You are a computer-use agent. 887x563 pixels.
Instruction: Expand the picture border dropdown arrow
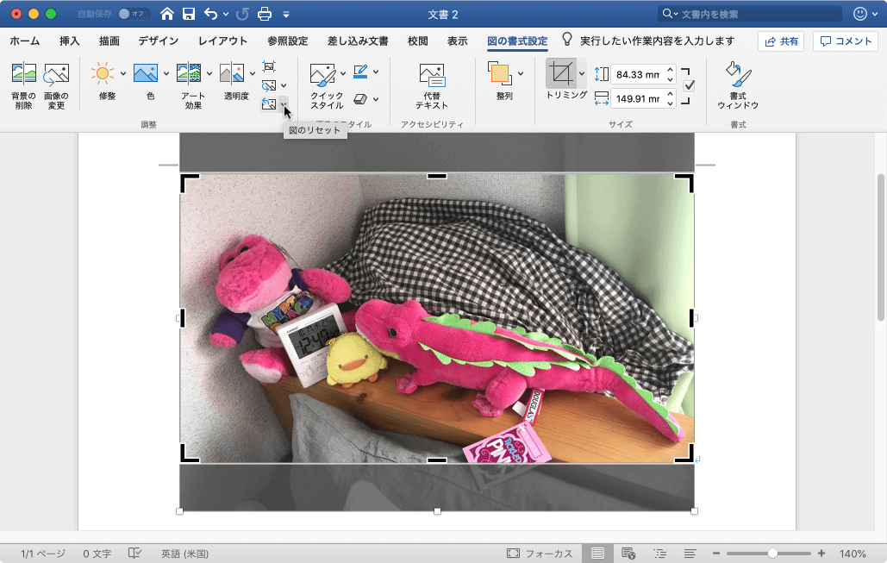pyautogui.click(x=376, y=72)
